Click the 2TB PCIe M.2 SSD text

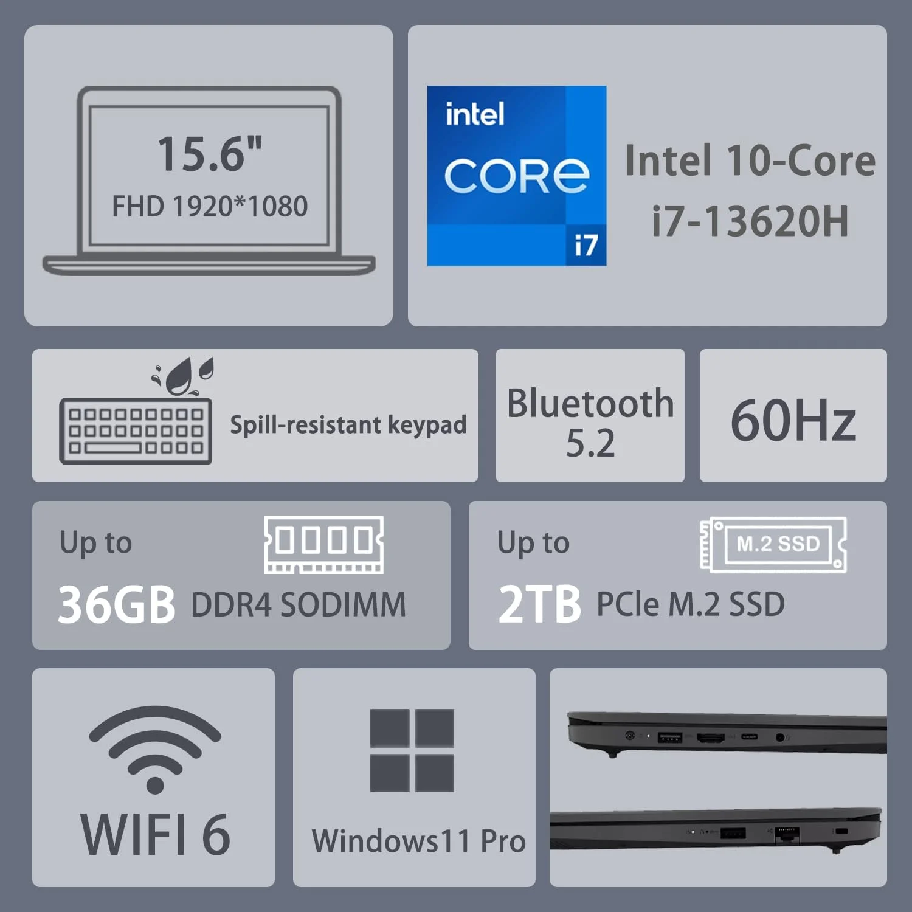[641, 604]
